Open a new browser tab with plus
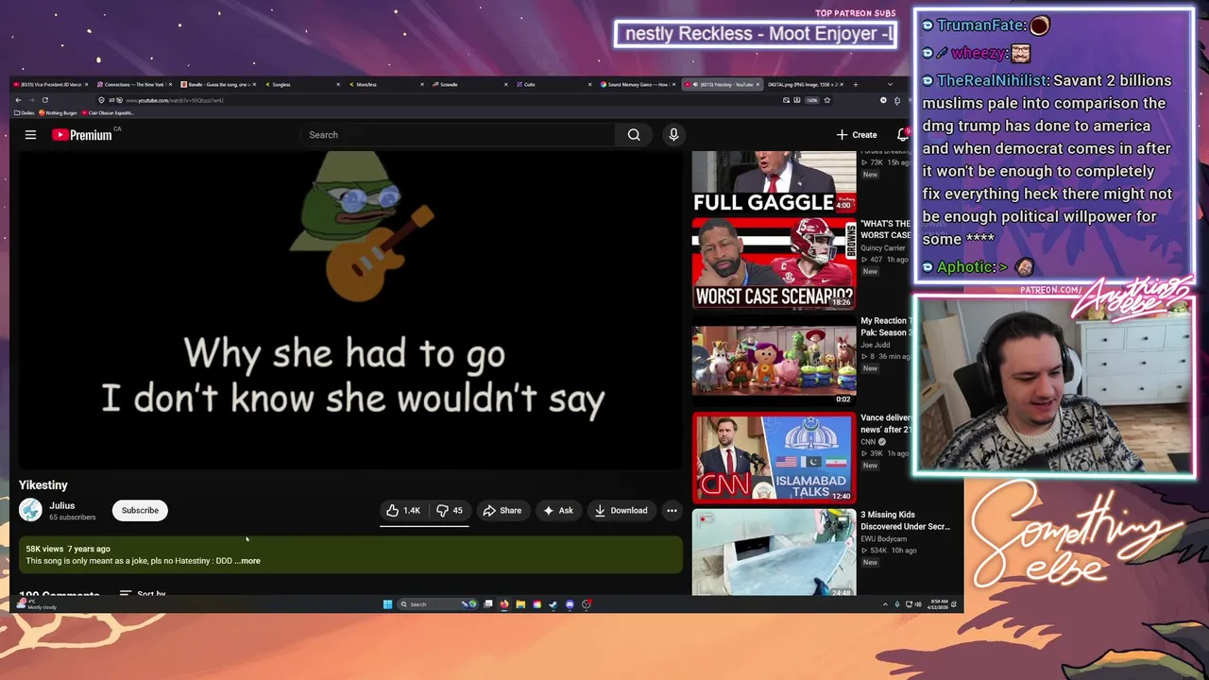1209x680 pixels. [856, 84]
